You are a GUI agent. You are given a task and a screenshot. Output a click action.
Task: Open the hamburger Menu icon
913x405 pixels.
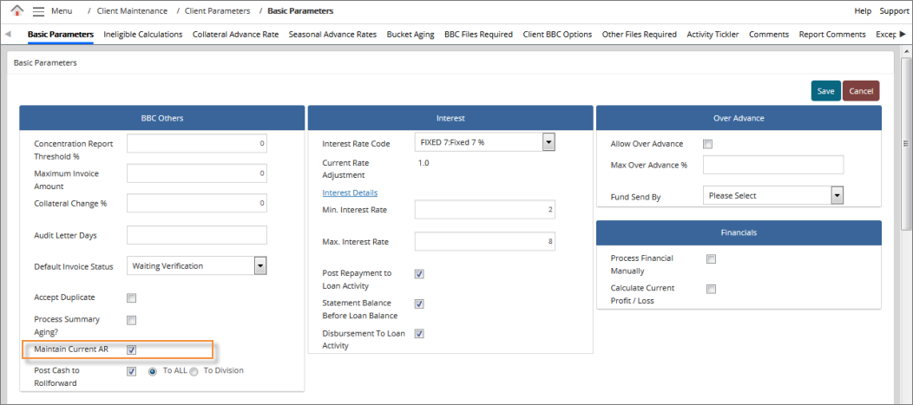(38, 10)
